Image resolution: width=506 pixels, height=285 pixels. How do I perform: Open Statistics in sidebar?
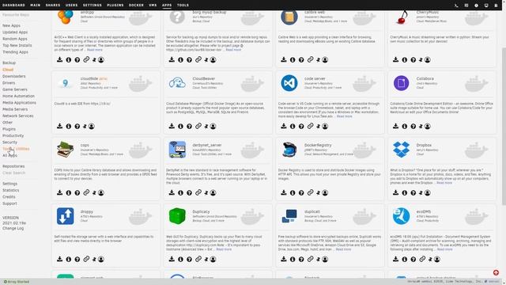point(10,190)
